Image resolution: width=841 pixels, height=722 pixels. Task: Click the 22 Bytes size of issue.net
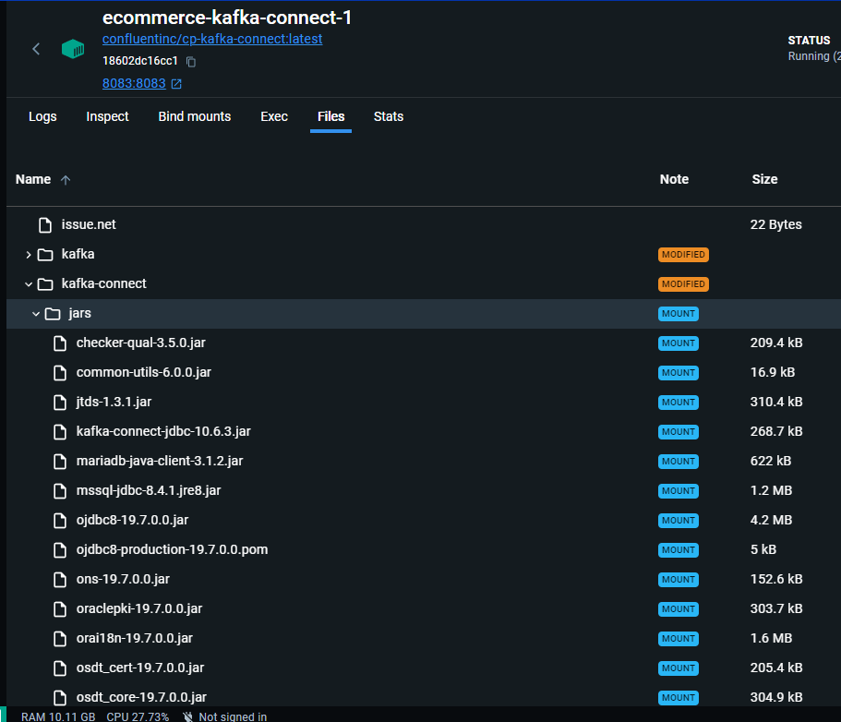click(x=776, y=224)
